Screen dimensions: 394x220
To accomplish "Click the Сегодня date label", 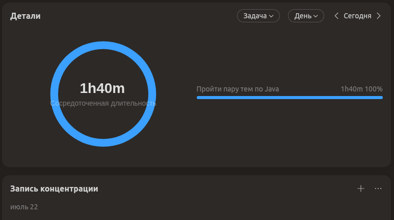I will (357, 16).
